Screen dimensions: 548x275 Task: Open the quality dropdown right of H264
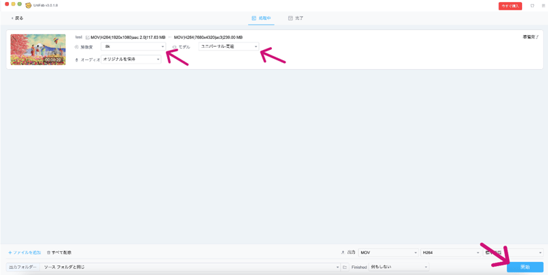tap(513, 252)
